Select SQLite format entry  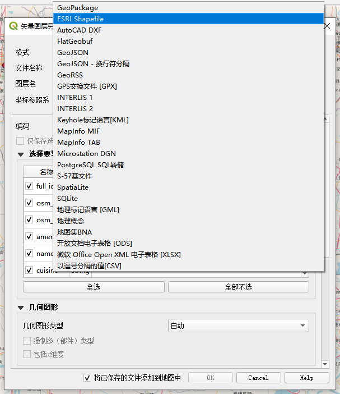188,199
